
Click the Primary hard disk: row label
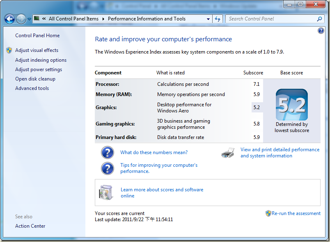(116, 137)
